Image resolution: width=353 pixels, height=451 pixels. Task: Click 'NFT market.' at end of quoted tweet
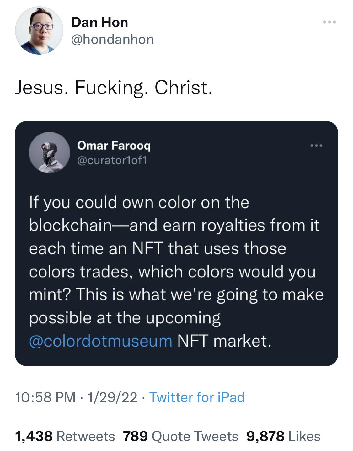click(x=224, y=341)
